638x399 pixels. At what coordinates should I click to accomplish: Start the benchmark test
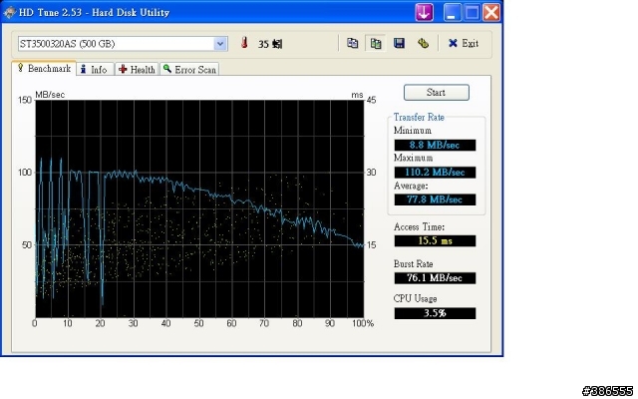[x=437, y=93]
